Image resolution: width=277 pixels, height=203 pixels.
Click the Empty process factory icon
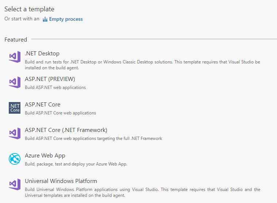tap(45, 19)
